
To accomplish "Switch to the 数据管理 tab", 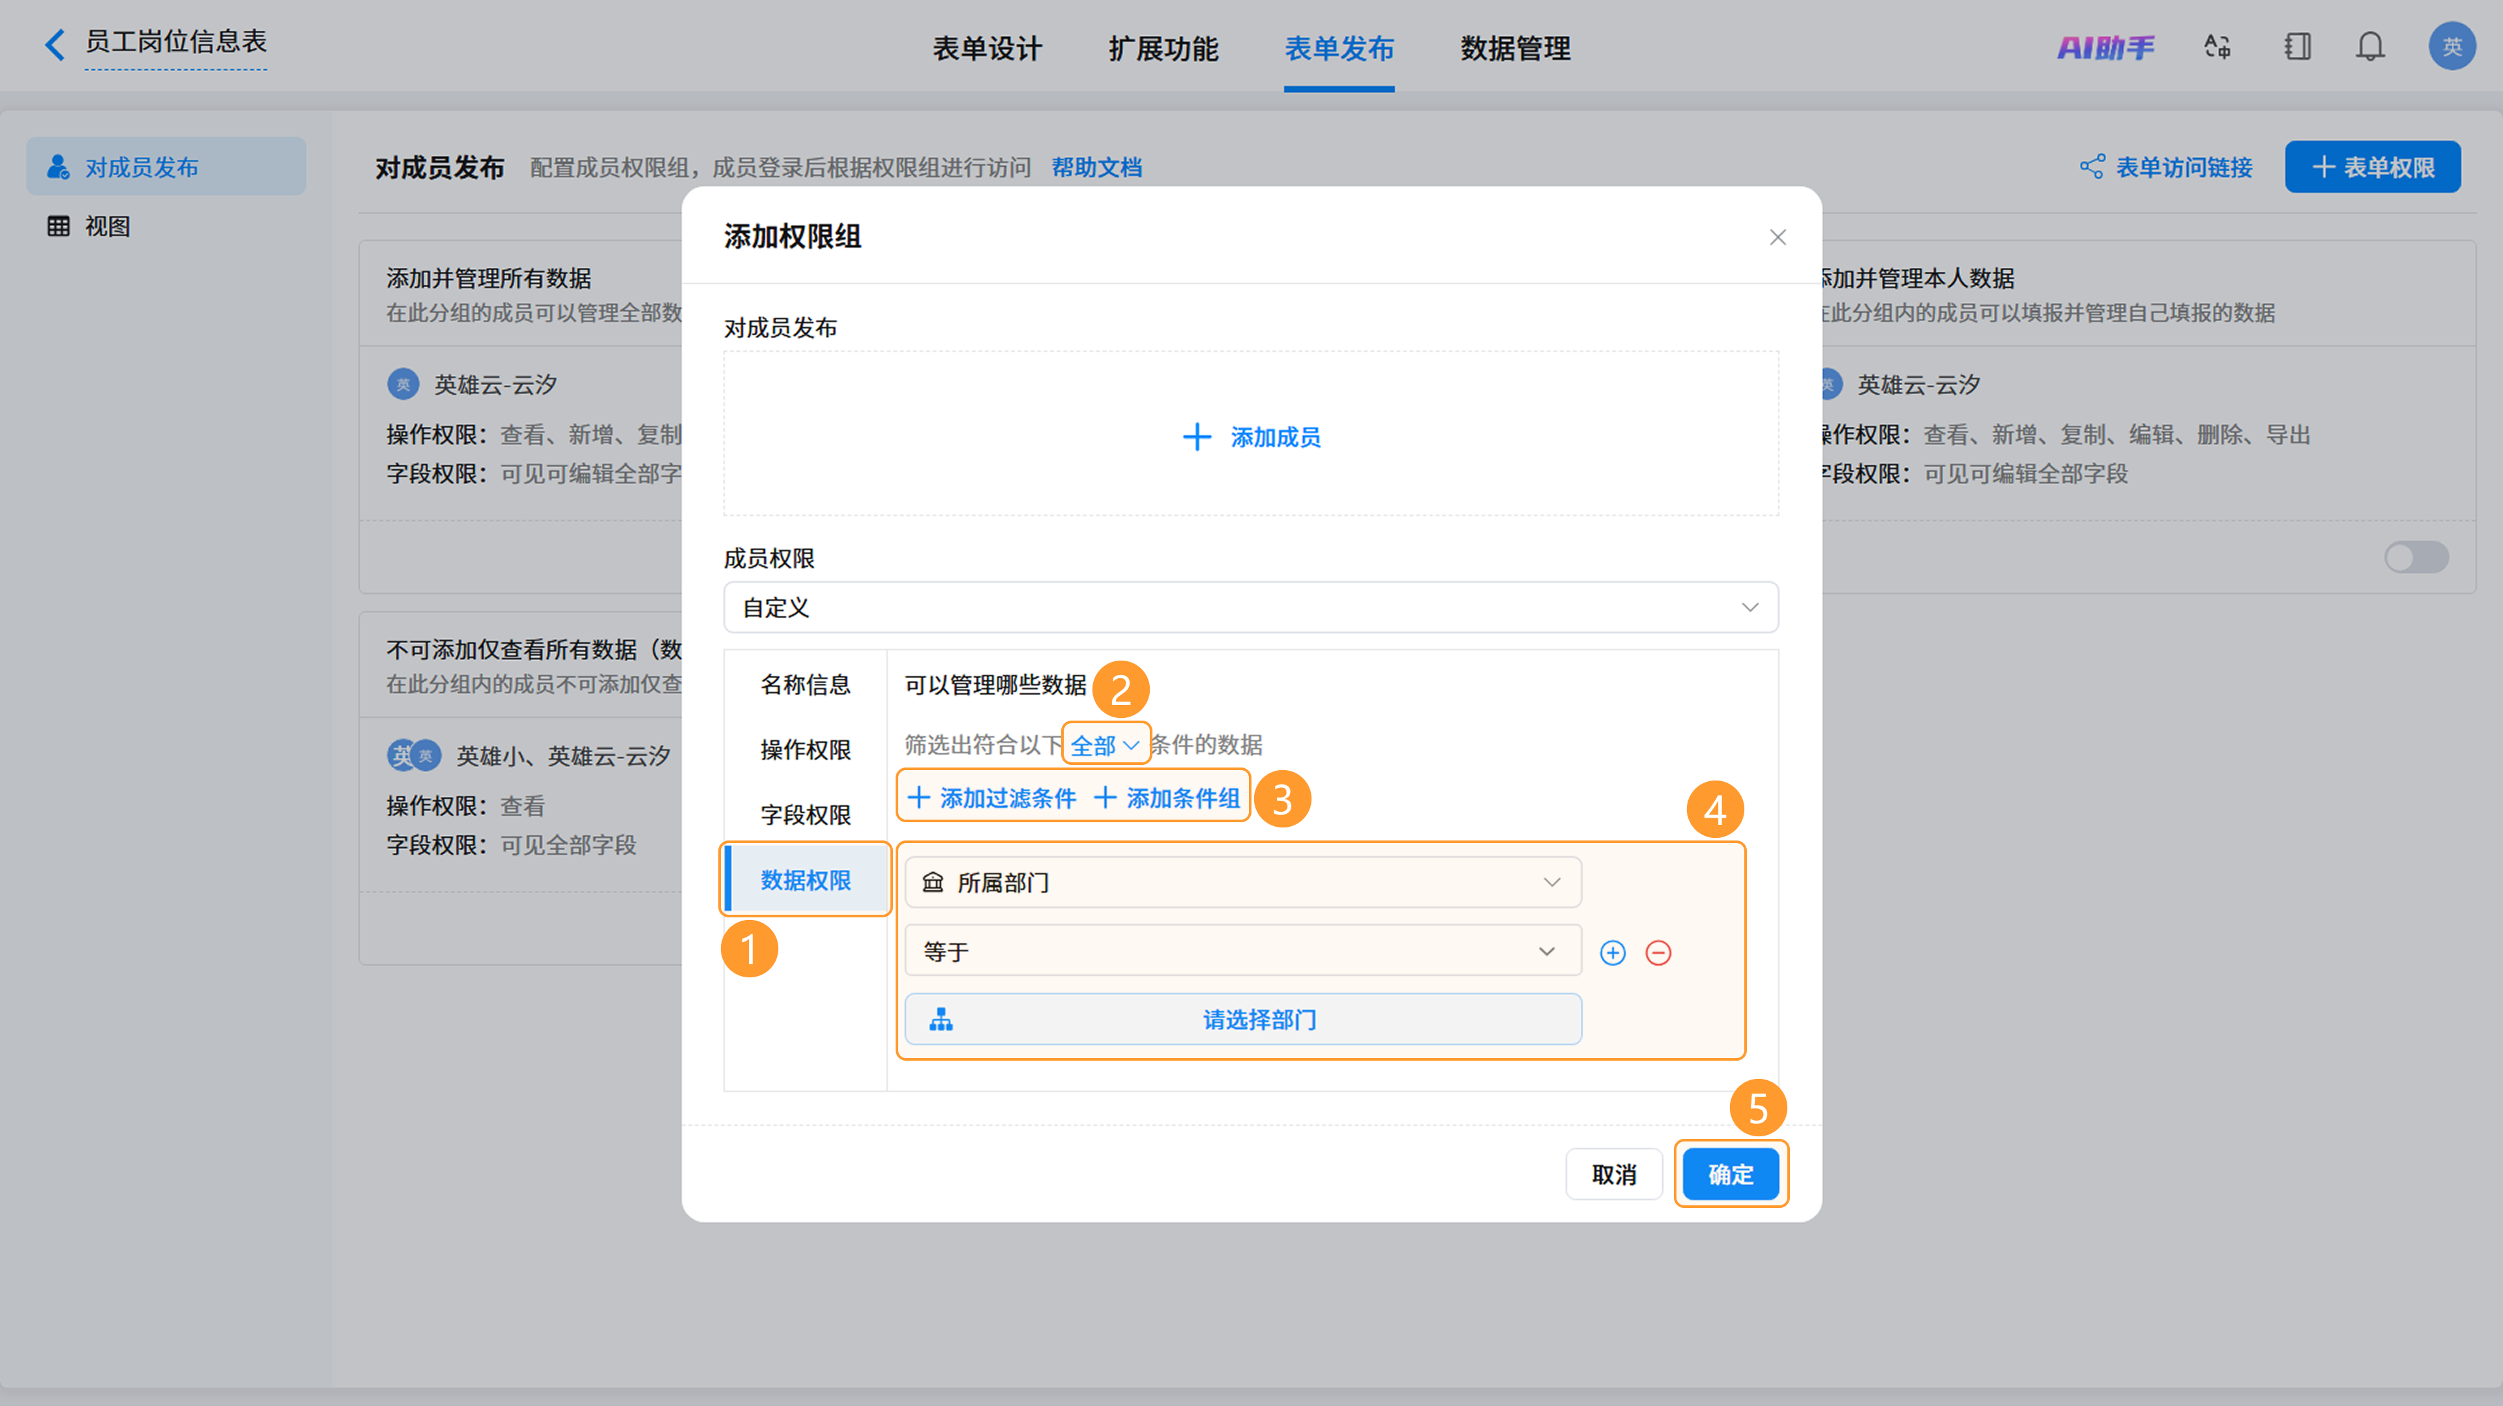I will pos(1515,49).
